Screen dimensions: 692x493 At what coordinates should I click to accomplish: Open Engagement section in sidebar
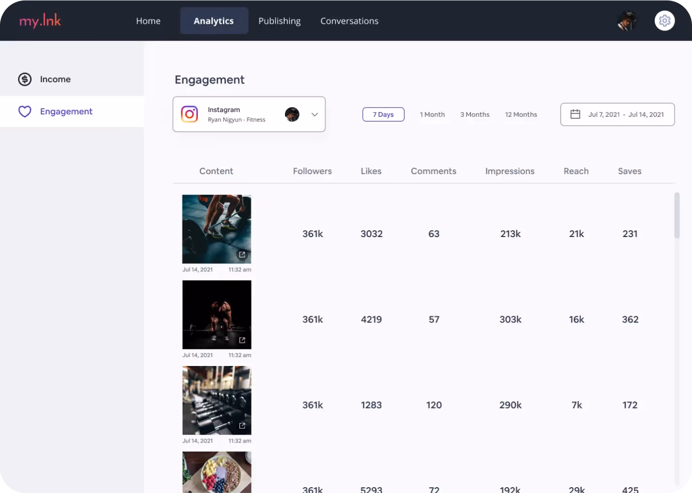click(72, 111)
